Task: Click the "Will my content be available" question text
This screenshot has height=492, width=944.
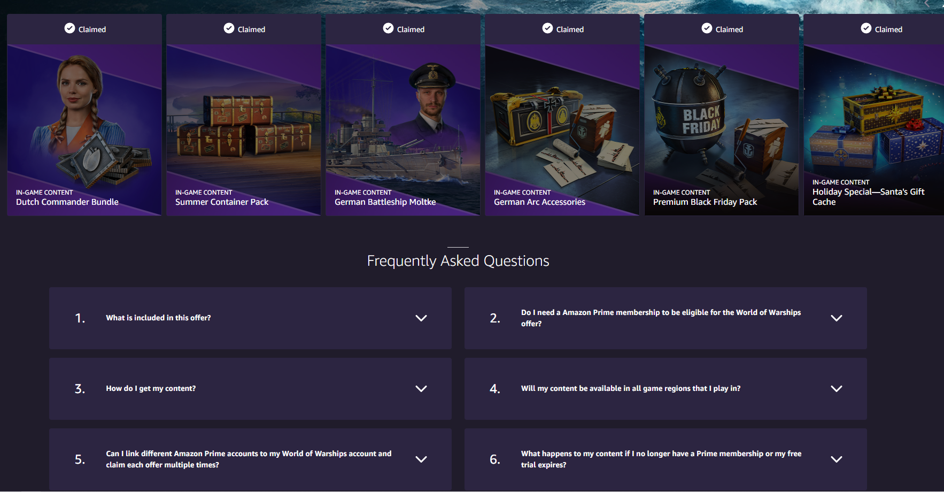Action: (631, 389)
